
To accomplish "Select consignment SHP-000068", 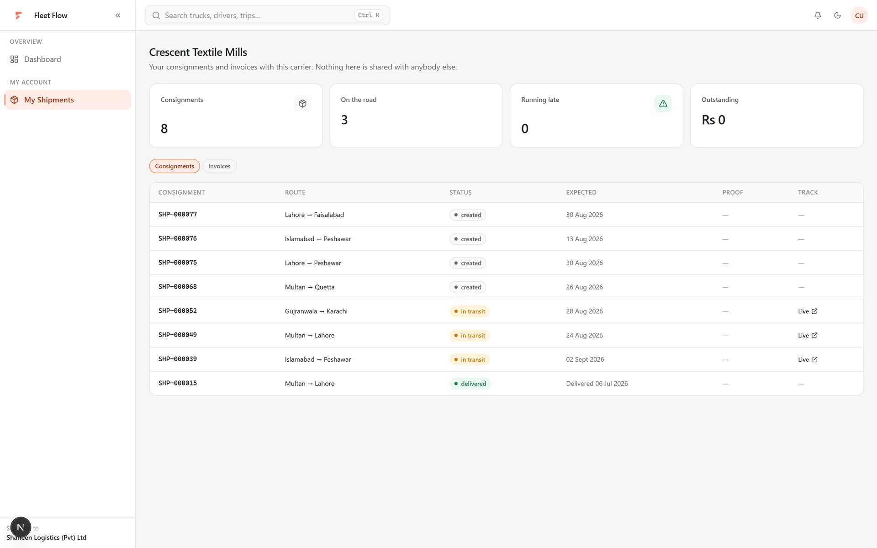I will pyautogui.click(x=178, y=287).
